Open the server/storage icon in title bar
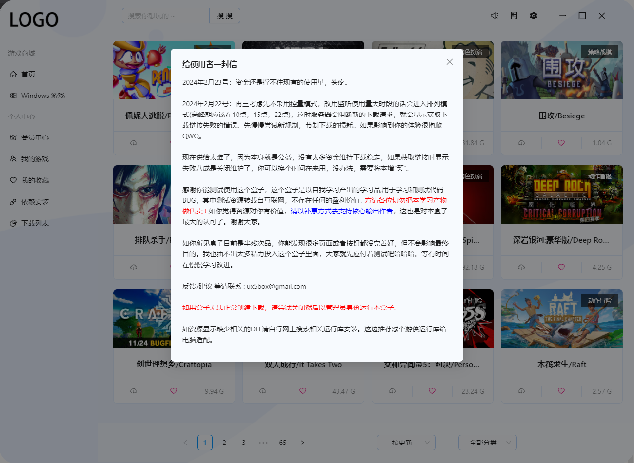This screenshot has height=463, width=634. coord(514,16)
